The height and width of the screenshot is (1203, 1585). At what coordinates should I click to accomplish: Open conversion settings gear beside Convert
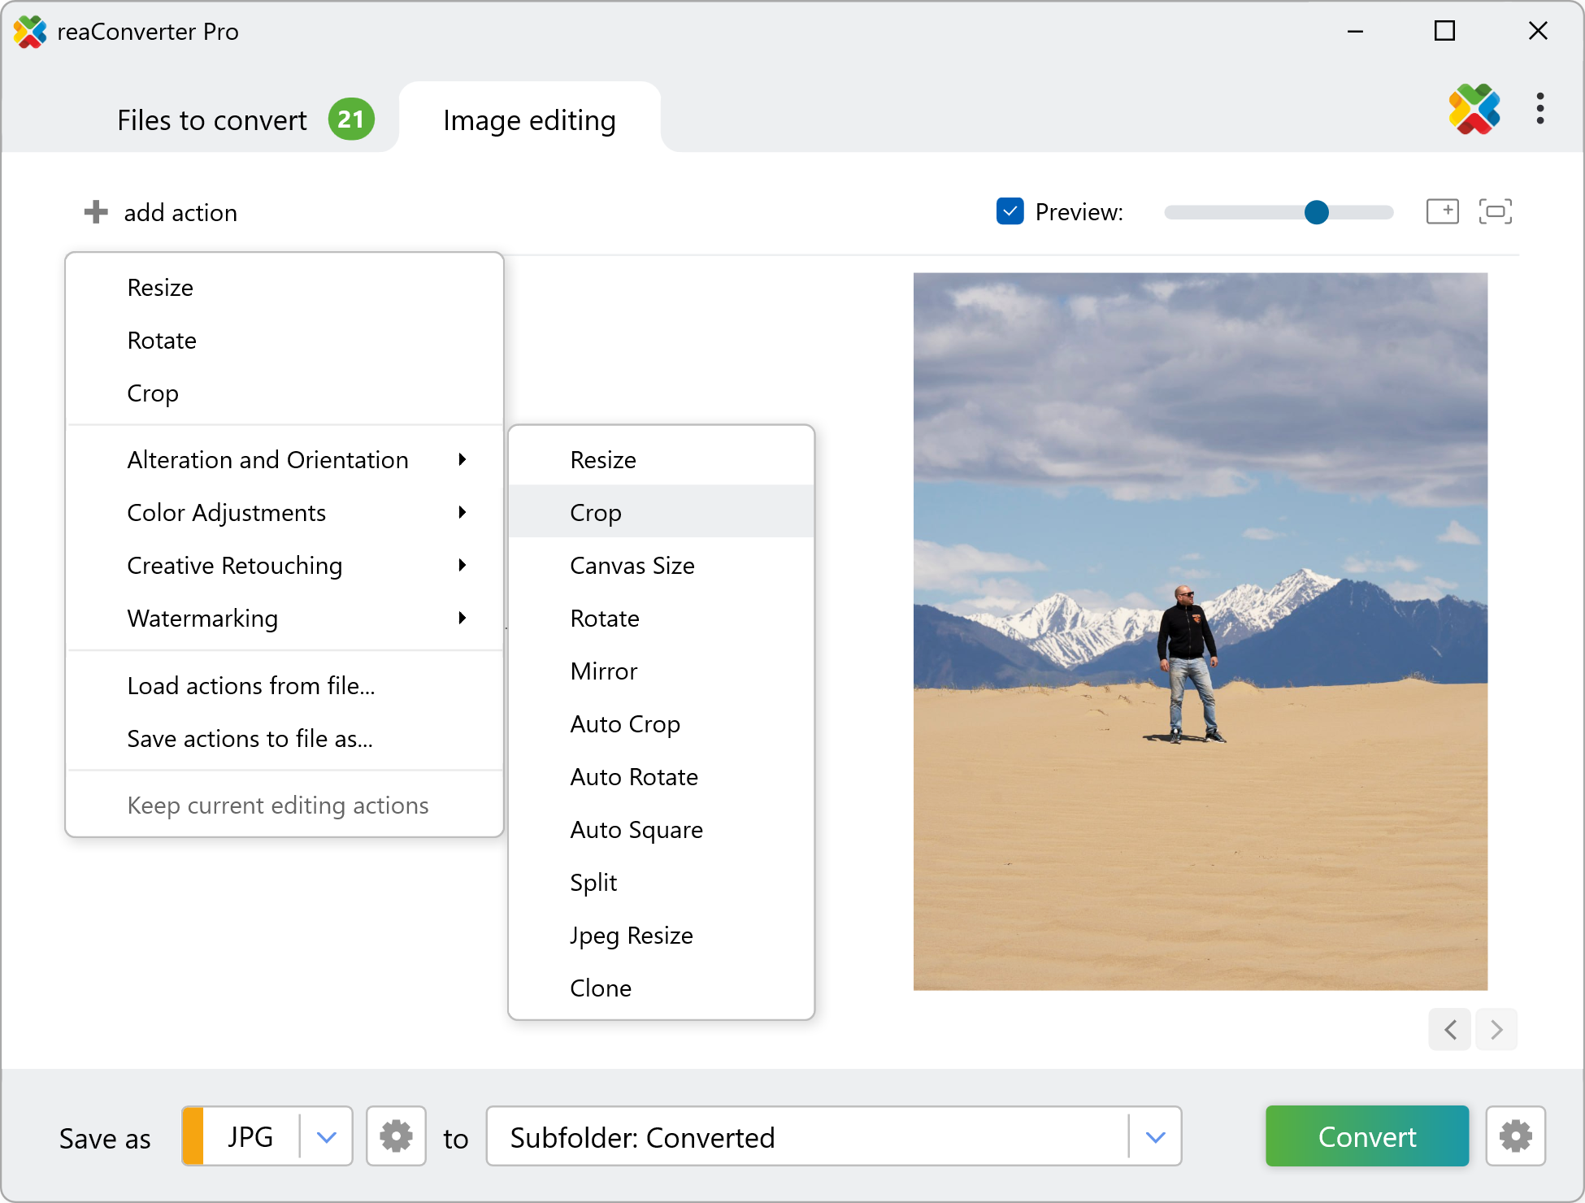pyautogui.click(x=1515, y=1136)
